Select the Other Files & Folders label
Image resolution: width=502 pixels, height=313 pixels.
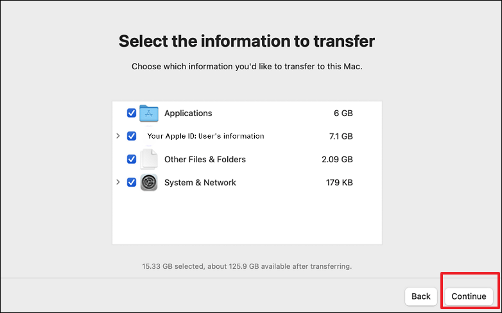(x=205, y=159)
